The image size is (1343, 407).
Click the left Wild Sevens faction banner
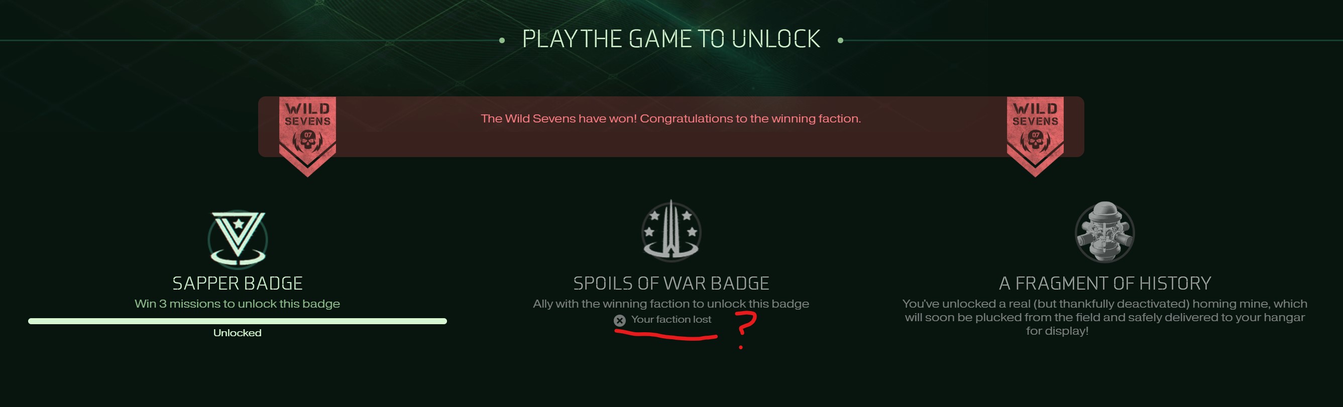pos(307,137)
